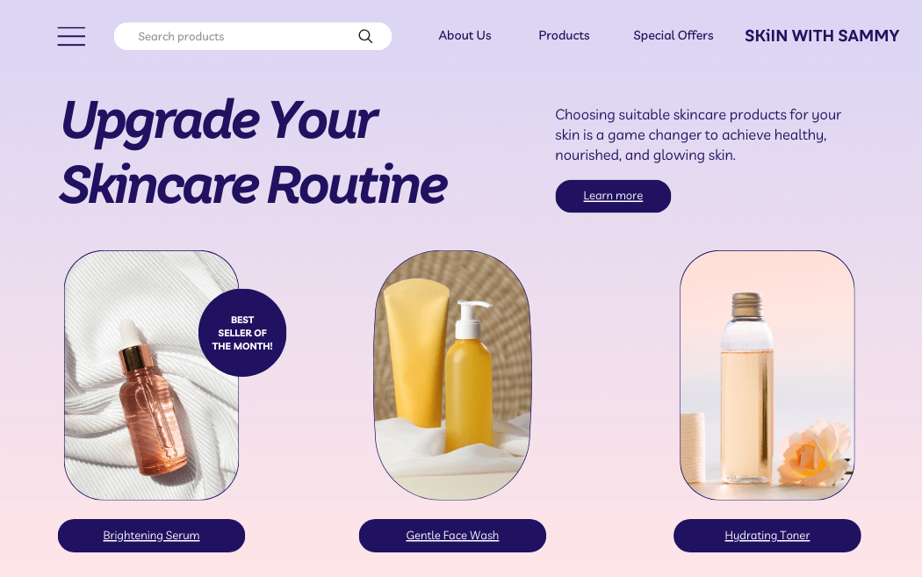Screen dimensions: 922x577
Task: Click the toner bottle product image
Action: 767,375
